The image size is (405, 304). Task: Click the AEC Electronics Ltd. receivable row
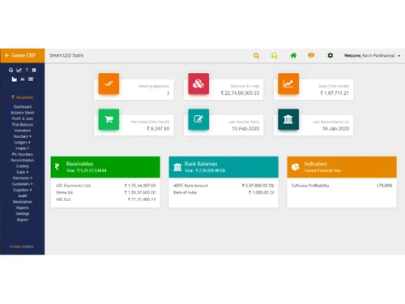105,186
